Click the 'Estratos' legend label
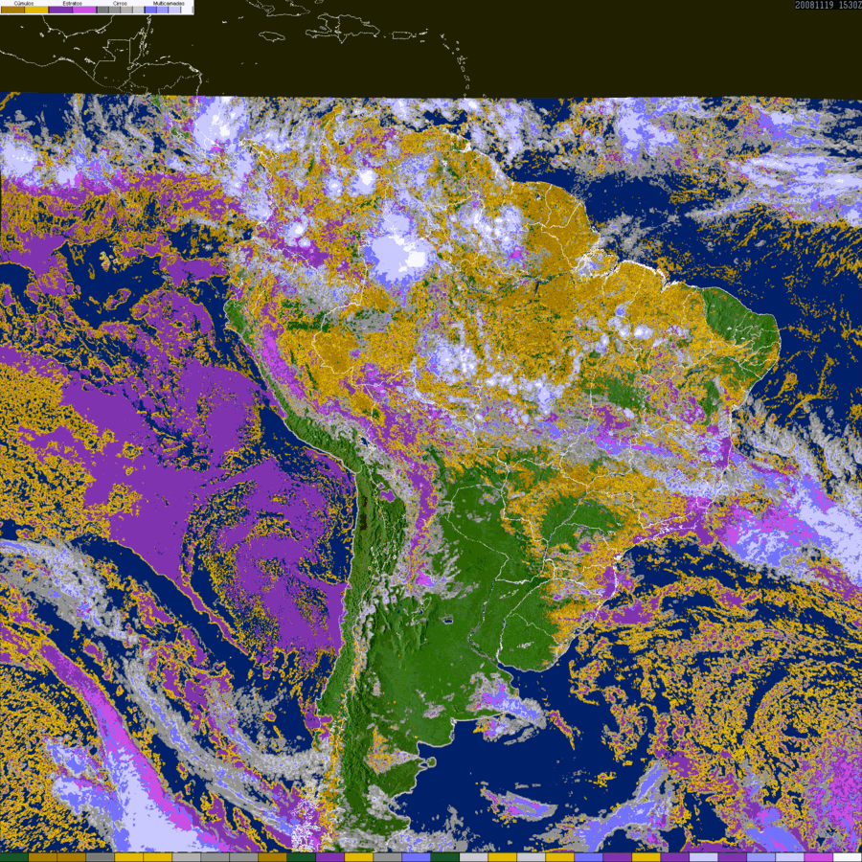Viewport: 862px width, 862px height. 73,3
